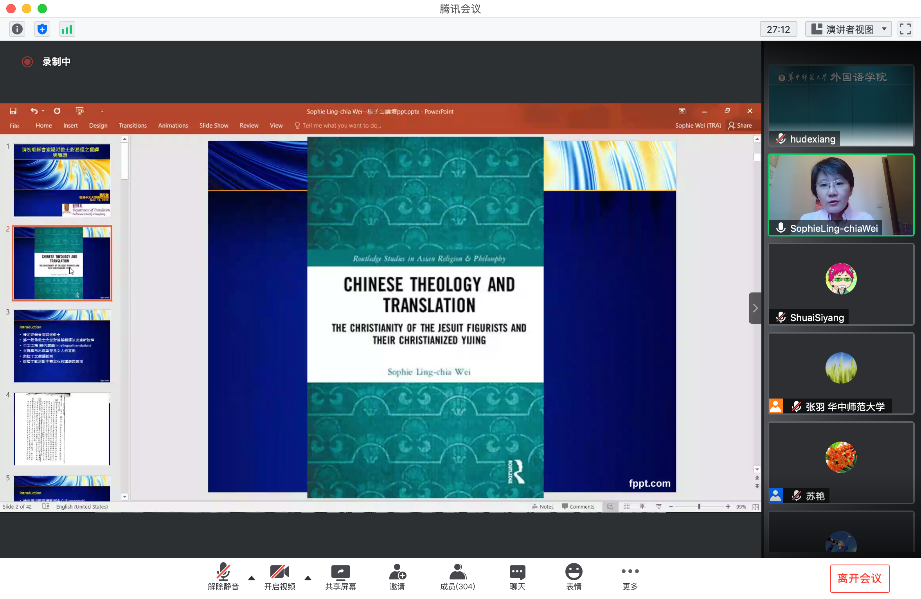The height and width of the screenshot is (599, 921).
Task: Switch to the Review ribbon tab
Action: pos(249,125)
